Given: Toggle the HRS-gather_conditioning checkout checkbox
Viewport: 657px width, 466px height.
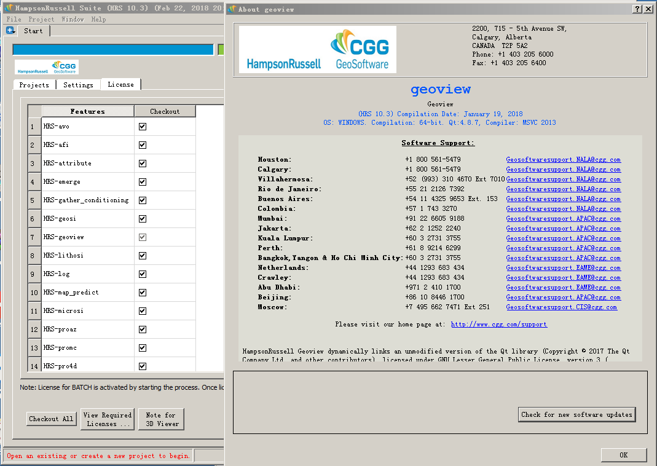Looking at the screenshot, I should 143,200.
